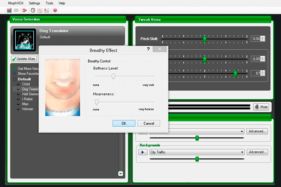Viewport: 281px width, 187px height.
Task: Click the grayed keyboard toolbar icon
Action: click(16, 11)
